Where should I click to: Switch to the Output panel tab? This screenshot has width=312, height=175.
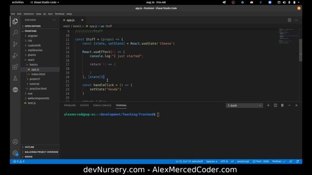(x=84, y=105)
